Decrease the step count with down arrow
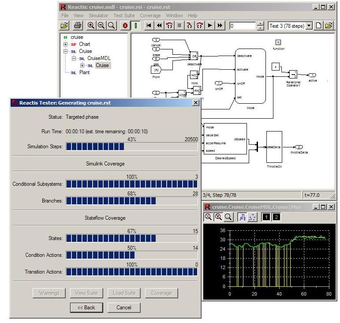The height and width of the screenshot is (323, 340). tap(261, 28)
